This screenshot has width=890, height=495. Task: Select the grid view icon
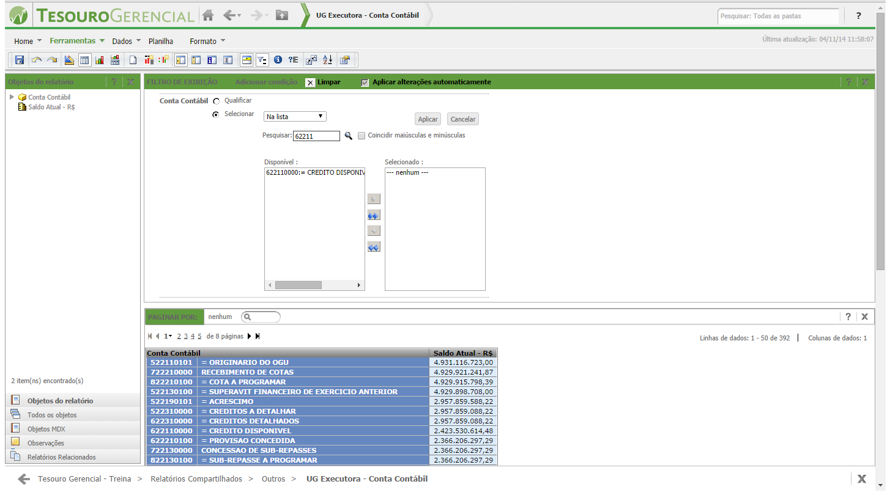84,60
